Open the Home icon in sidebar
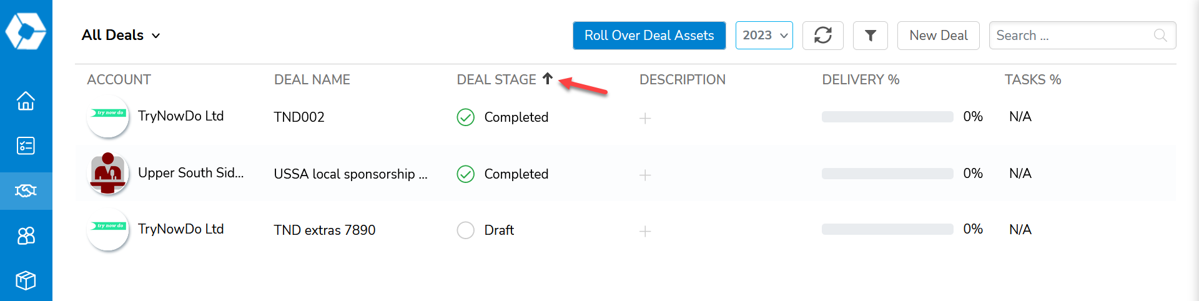Screen dimensions: 1199x301 pos(26,101)
